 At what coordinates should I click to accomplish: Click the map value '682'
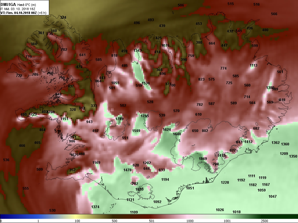256,128
